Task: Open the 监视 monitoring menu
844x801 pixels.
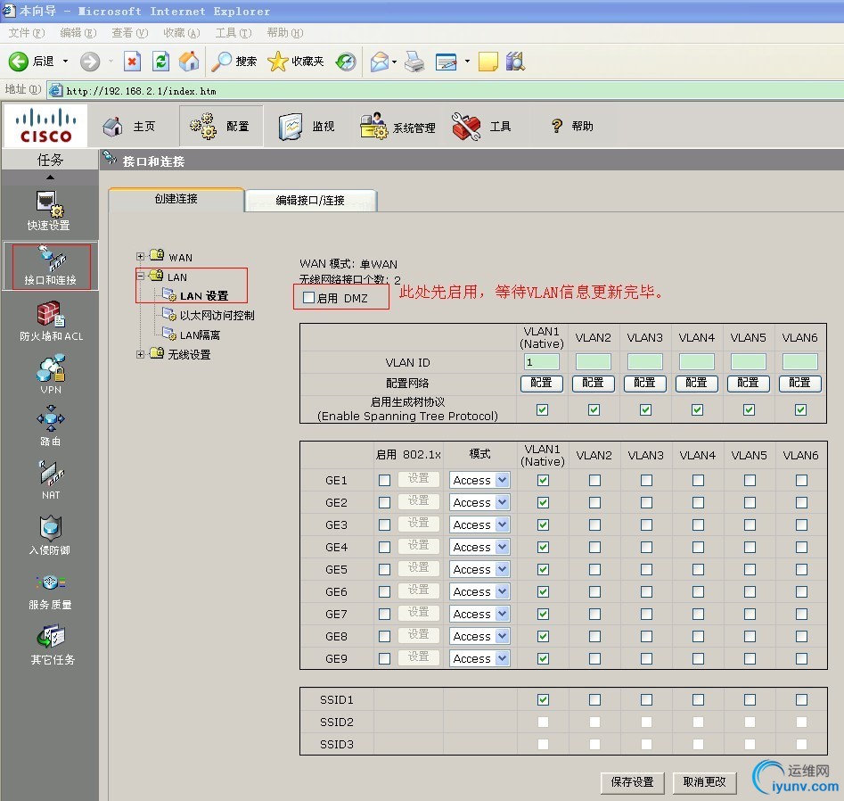Action: tap(307, 127)
